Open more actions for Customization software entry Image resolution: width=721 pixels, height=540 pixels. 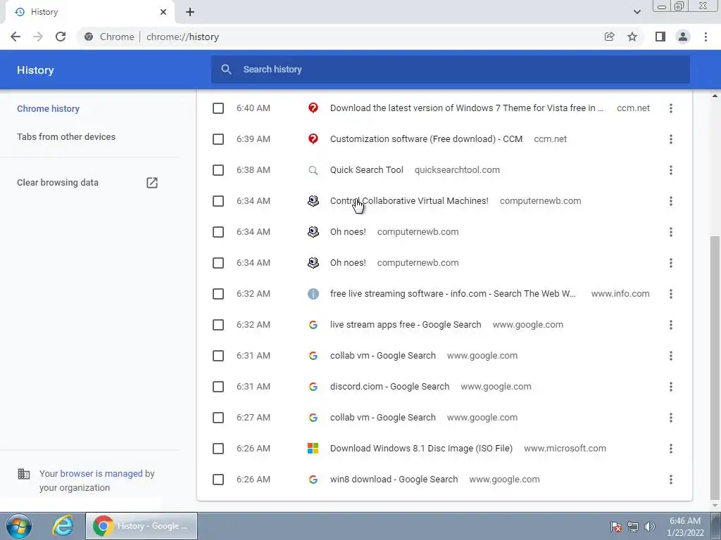coord(671,139)
